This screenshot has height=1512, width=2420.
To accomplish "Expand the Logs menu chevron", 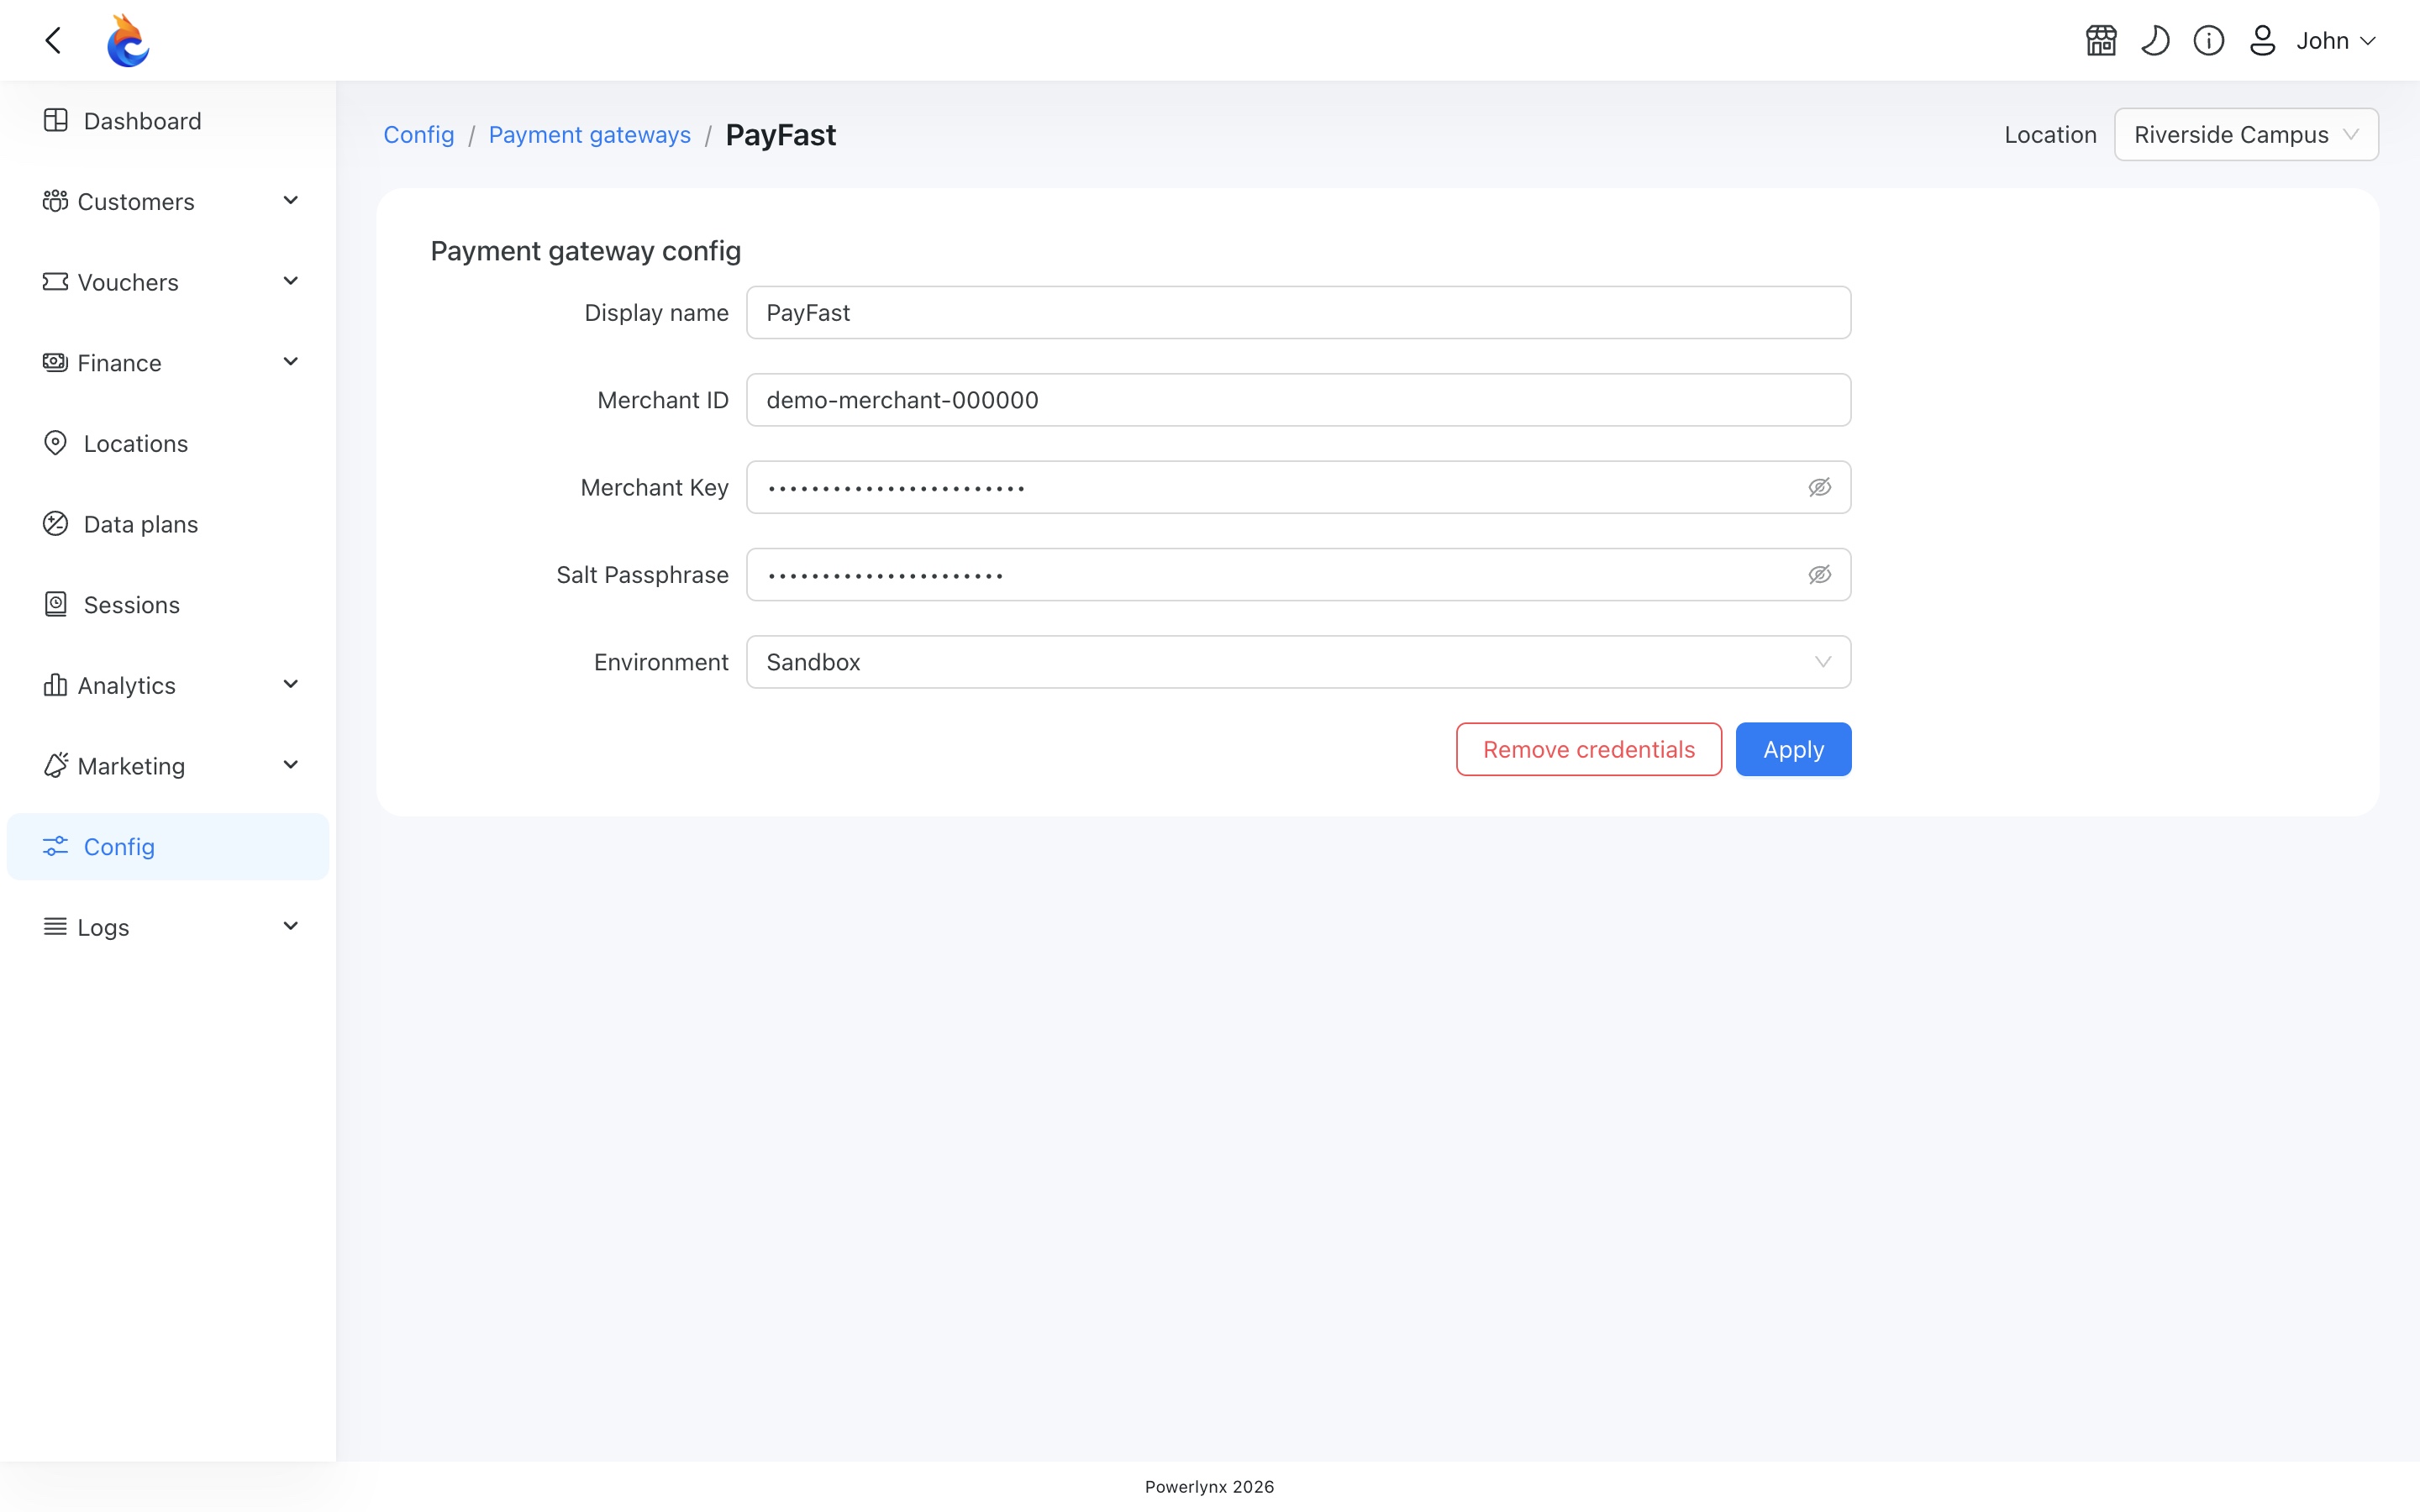I will click(291, 927).
